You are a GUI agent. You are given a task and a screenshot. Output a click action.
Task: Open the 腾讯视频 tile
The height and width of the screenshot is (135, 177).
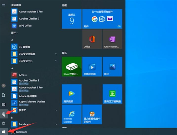tap(72, 94)
